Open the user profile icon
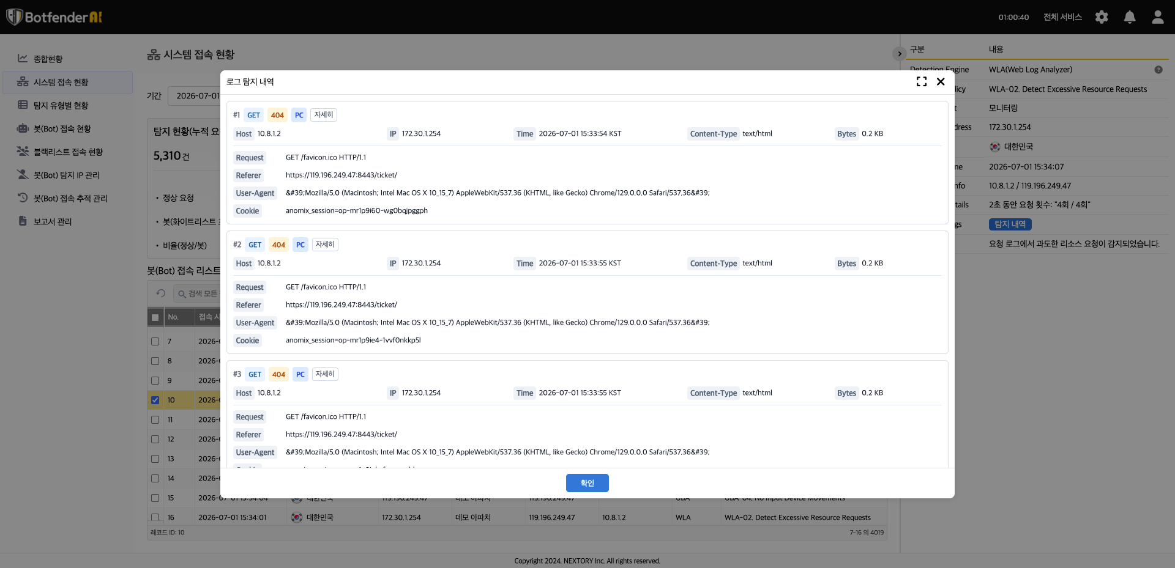1175x568 pixels. pos(1157,17)
